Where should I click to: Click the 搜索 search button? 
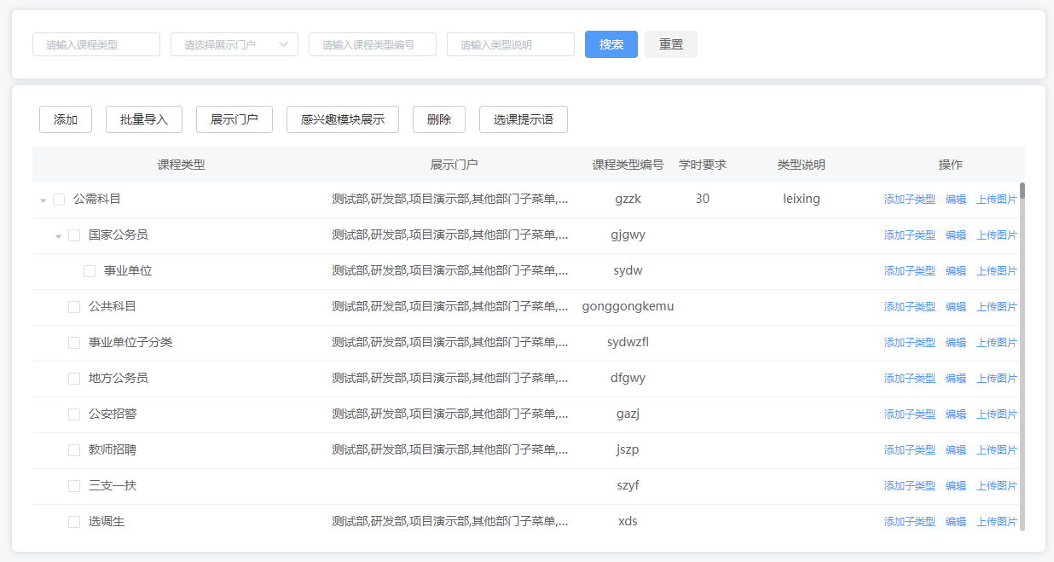[611, 44]
